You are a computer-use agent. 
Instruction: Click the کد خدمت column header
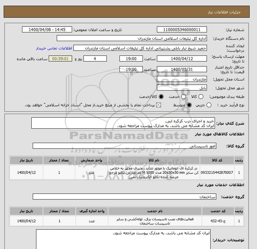218,211
